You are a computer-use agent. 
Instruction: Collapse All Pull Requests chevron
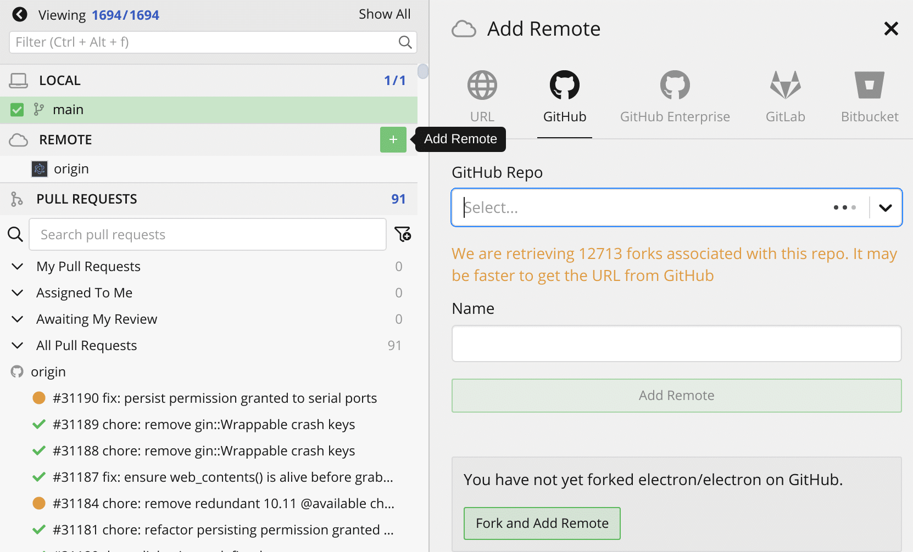pos(18,345)
